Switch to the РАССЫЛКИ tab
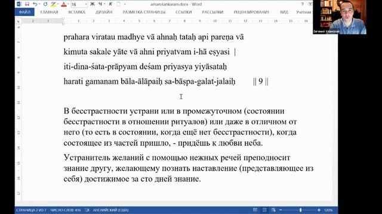The height and width of the screenshot is (214, 382). [212, 12]
